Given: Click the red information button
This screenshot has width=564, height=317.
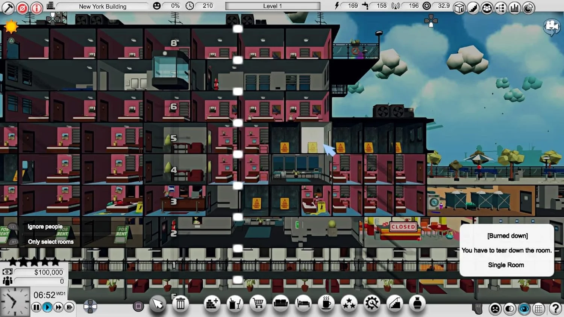Looking at the screenshot, I should (x=36, y=8).
